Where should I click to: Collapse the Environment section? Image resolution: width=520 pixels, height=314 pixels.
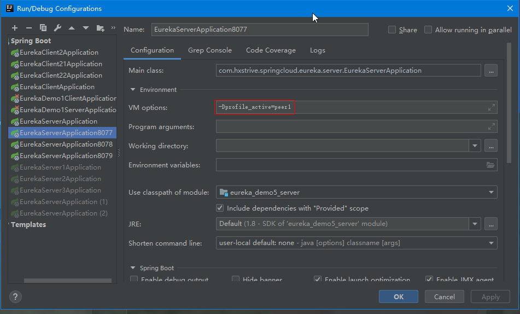133,90
